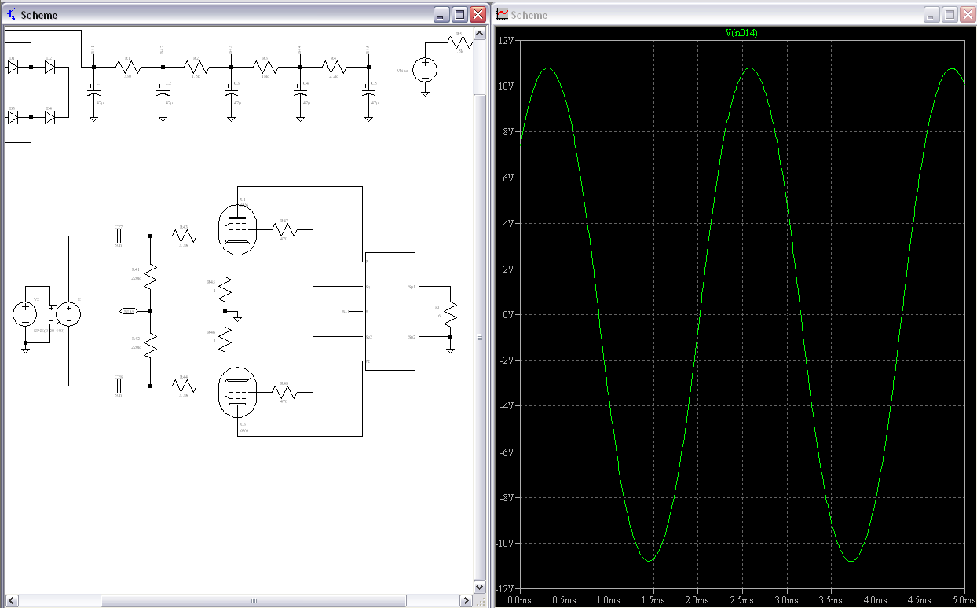Select resistor R43 3.3K
The height and width of the screenshot is (608, 977).
185,234
